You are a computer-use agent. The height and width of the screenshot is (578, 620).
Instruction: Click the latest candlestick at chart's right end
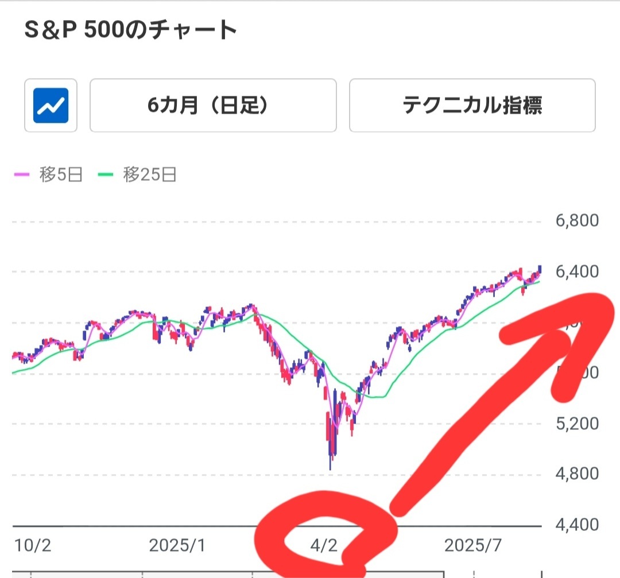click(540, 270)
